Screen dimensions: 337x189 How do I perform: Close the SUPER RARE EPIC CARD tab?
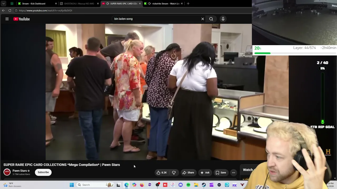coord(140,4)
